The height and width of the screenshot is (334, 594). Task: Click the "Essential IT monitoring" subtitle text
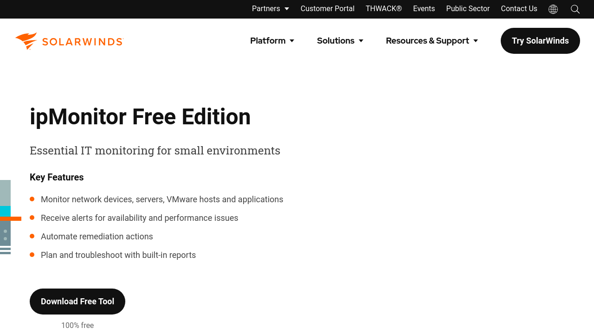tap(155, 151)
